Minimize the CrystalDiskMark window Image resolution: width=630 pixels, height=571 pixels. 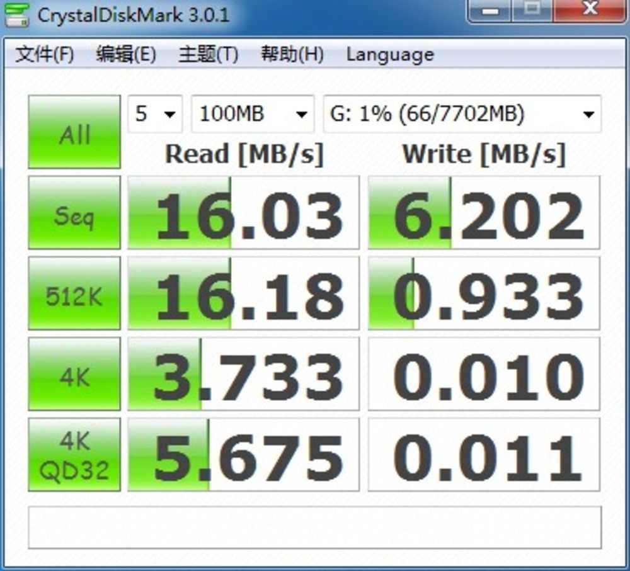(x=490, y=11)
